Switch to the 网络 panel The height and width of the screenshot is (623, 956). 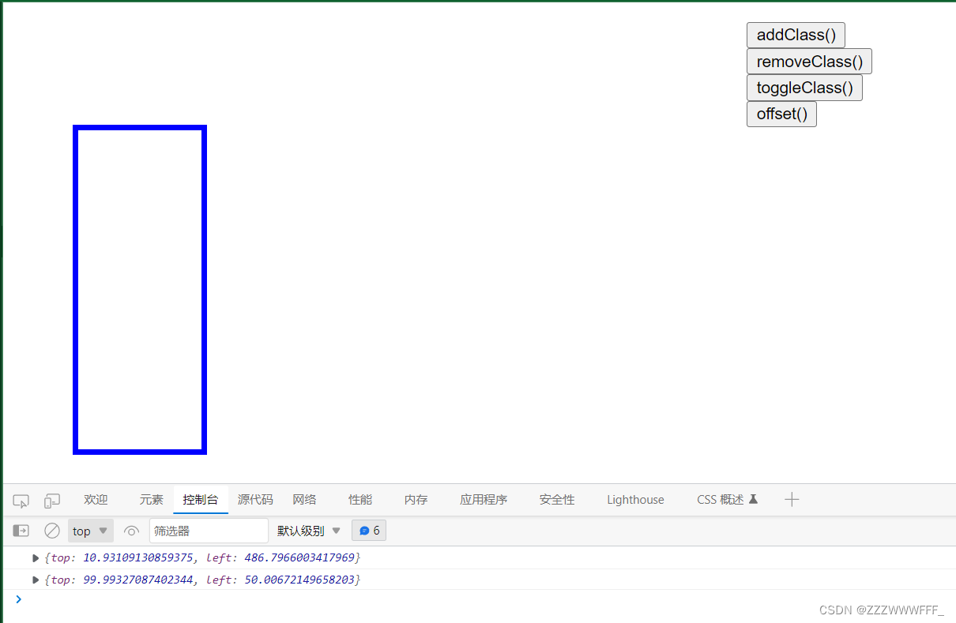pyautogui.click(x=304, y=499)
